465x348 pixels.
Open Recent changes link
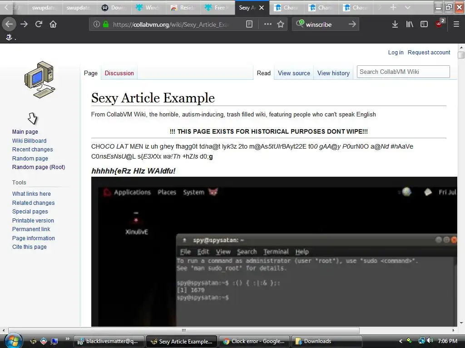pos(33,150)
